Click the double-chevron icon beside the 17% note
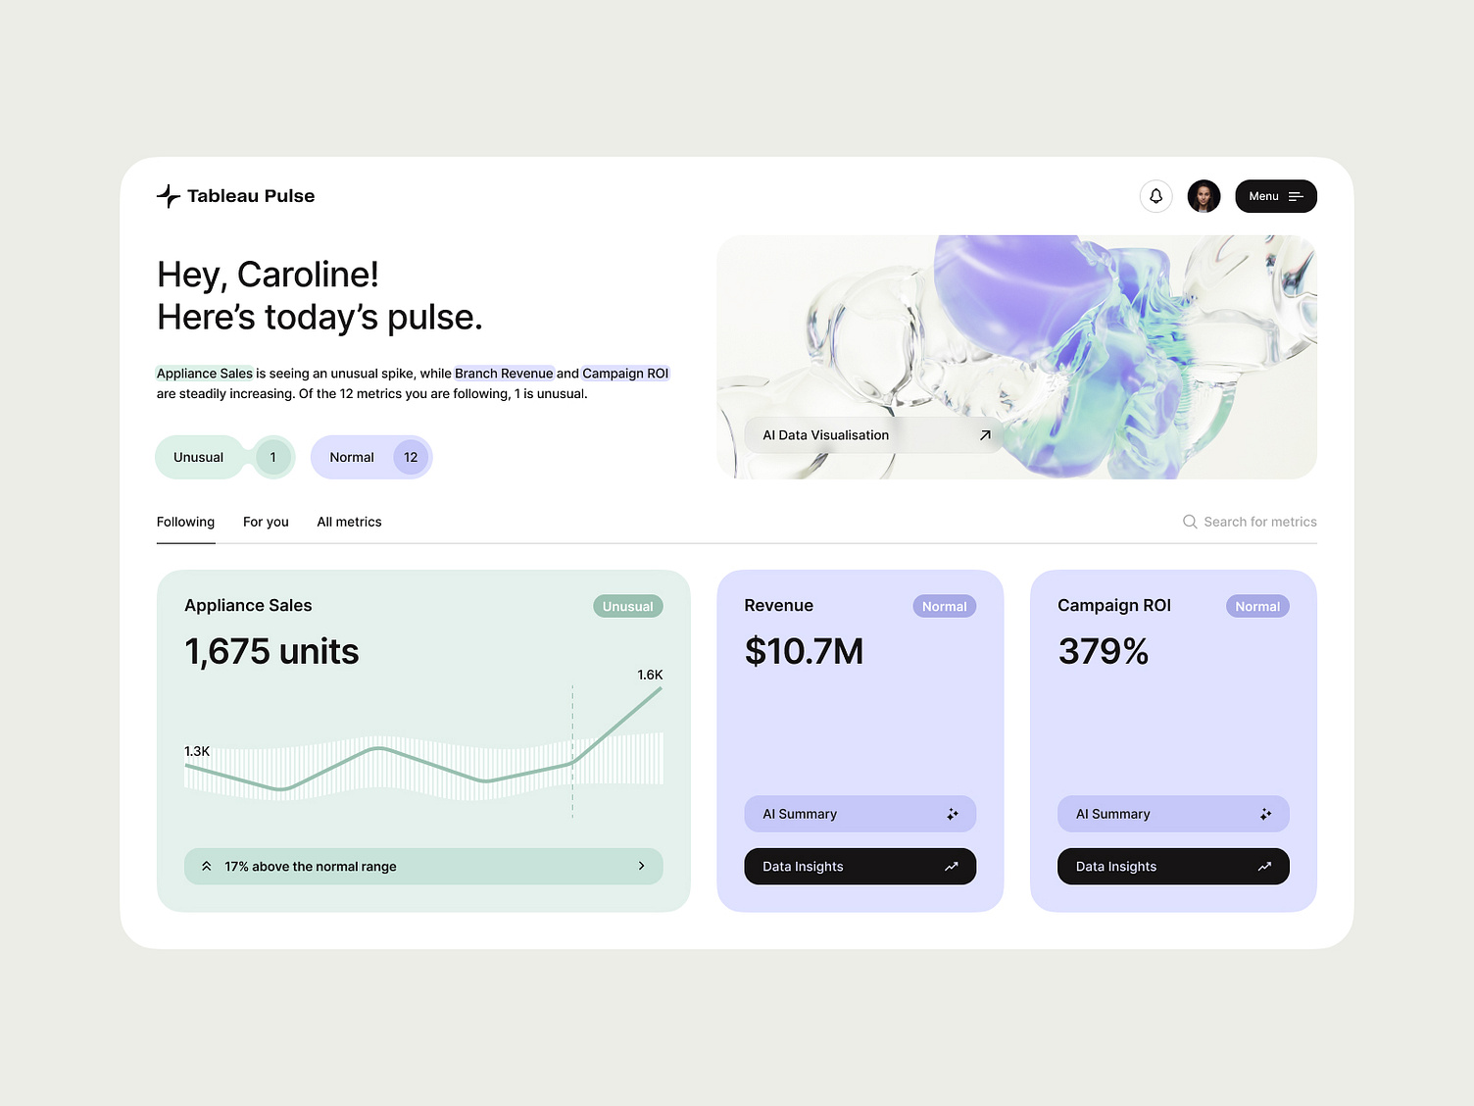1474x1106 pixels. (207, 866)
